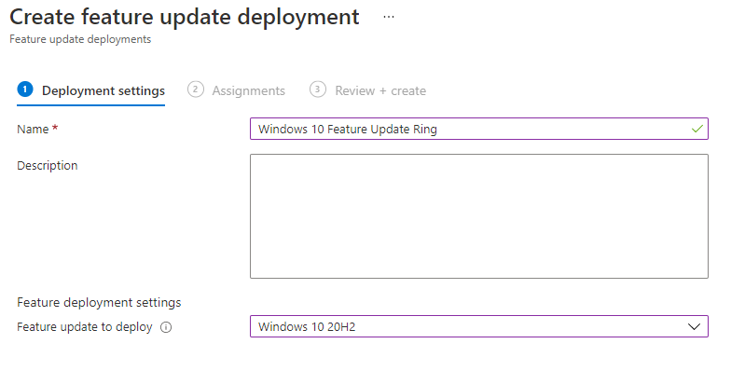Click the Name input field
The image size is (731, 385).
[479, 129]
